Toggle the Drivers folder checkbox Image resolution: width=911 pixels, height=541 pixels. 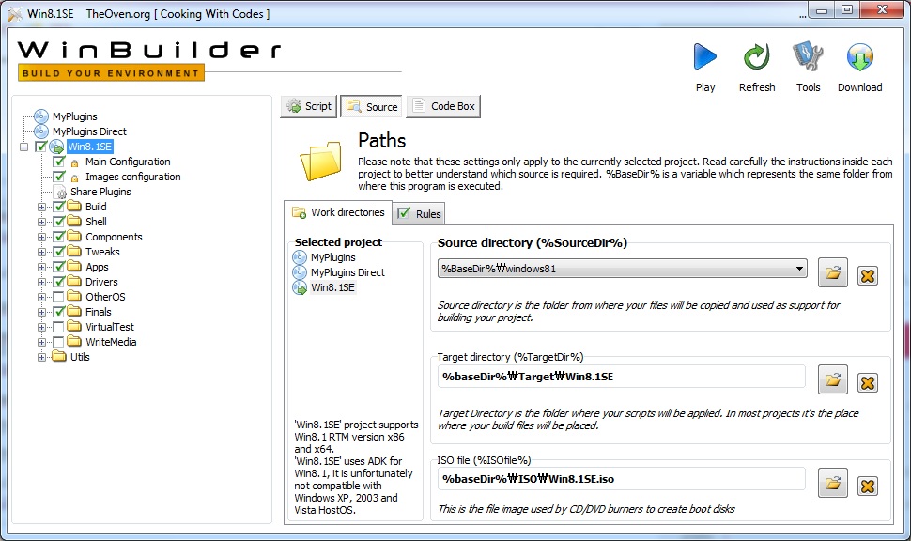click(x=58, y=282)
